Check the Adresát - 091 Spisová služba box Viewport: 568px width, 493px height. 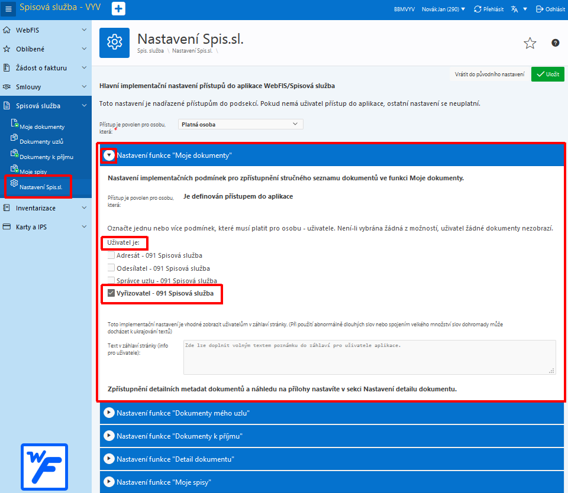pos(111,255)
